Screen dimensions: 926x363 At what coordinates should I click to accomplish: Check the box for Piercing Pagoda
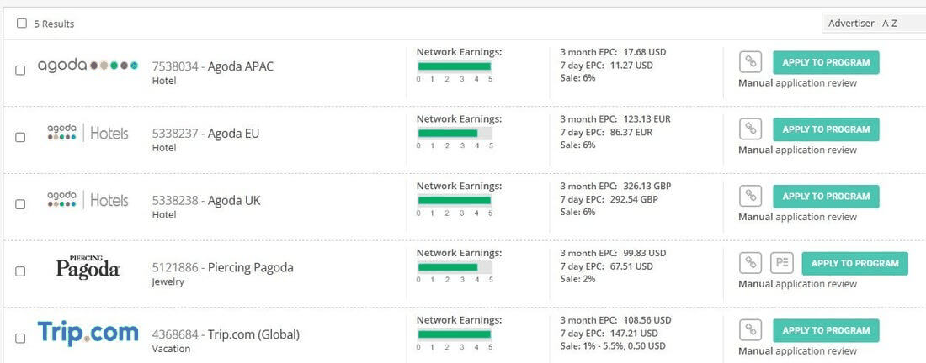click(x=20, y=271)
